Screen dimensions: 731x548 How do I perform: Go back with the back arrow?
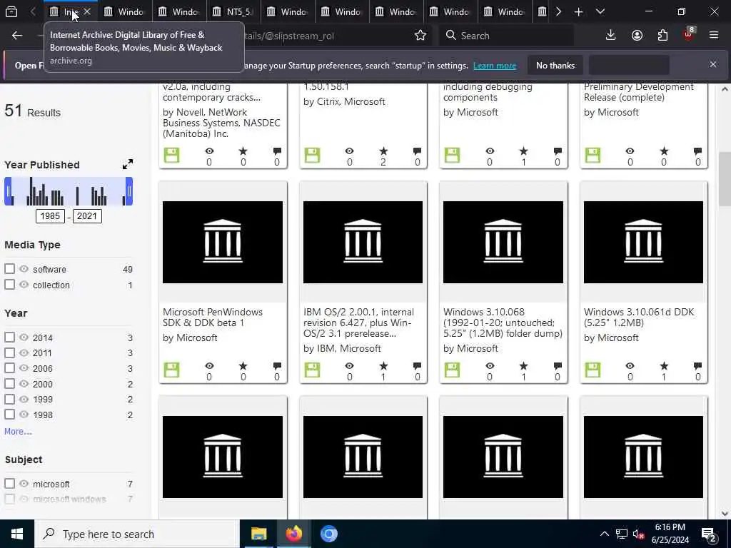[x=17, y=36]
